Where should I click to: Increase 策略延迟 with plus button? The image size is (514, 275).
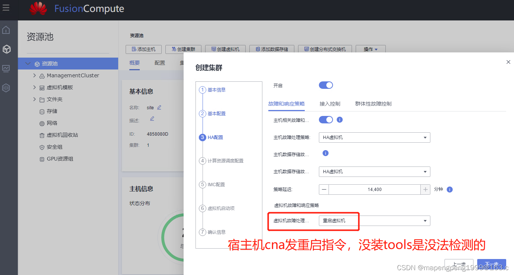[425, 190]
